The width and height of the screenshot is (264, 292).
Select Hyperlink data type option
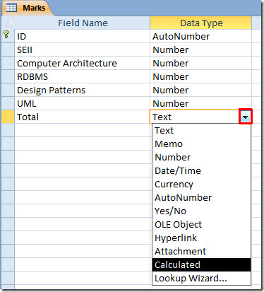coord(201,238)
